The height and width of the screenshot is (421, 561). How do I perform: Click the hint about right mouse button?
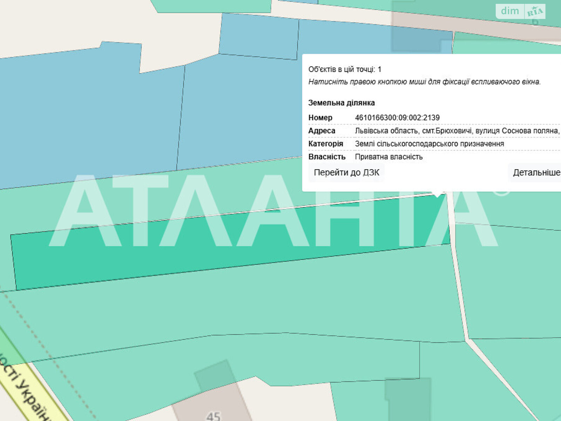coord(425,82)
